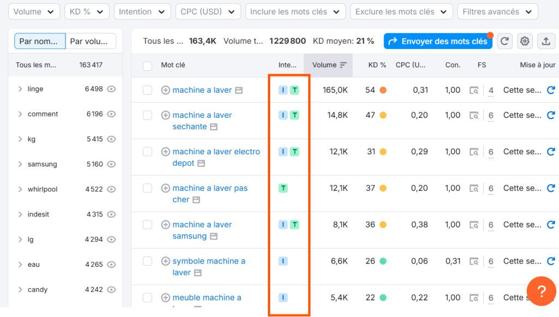Expand the 'whirlpool' keyword group

coord(20,189)
